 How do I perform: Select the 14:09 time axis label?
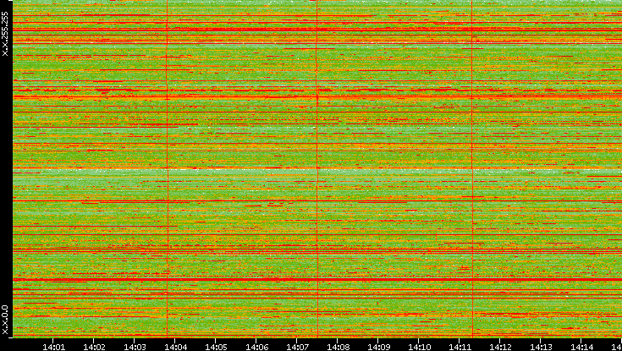(378, 347)
